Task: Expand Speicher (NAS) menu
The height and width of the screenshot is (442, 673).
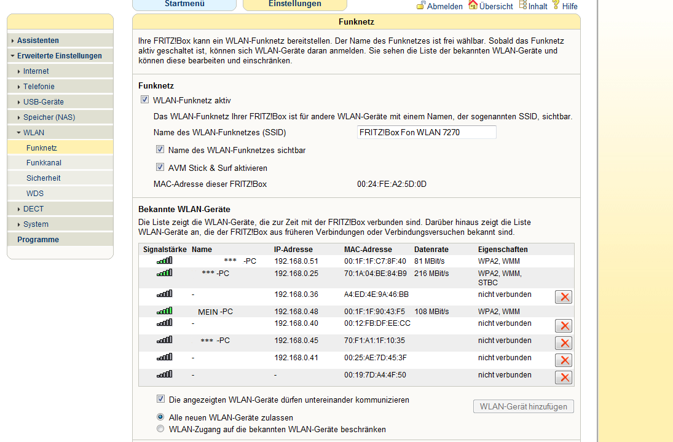Action: pyautogui.click(x=60, y=117)
